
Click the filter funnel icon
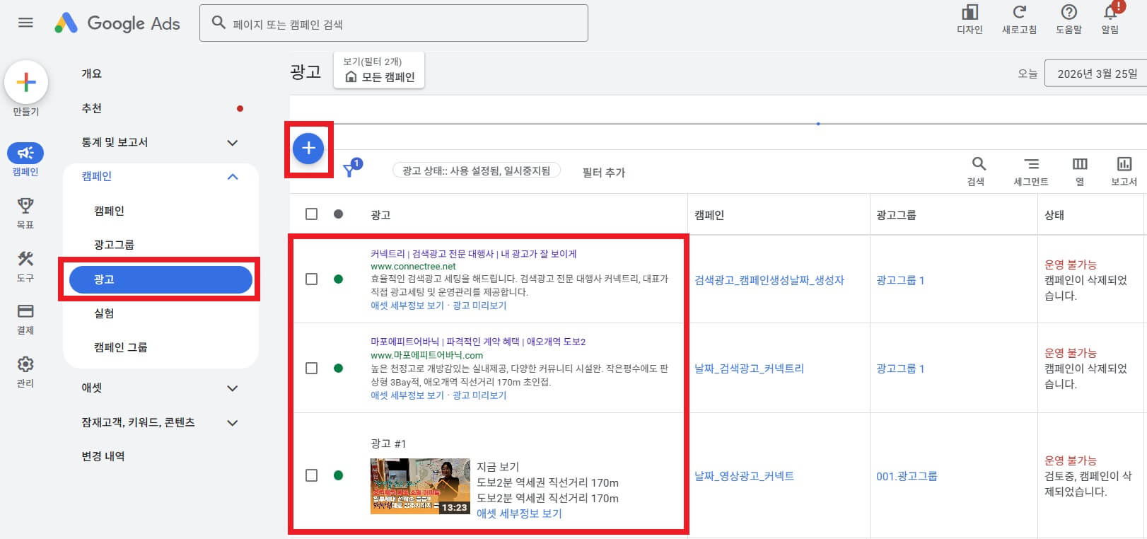[350, 170]
